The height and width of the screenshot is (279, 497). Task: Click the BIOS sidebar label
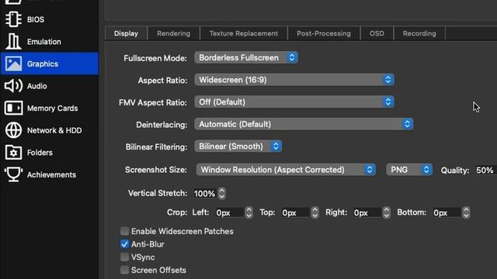click(36, 19)
